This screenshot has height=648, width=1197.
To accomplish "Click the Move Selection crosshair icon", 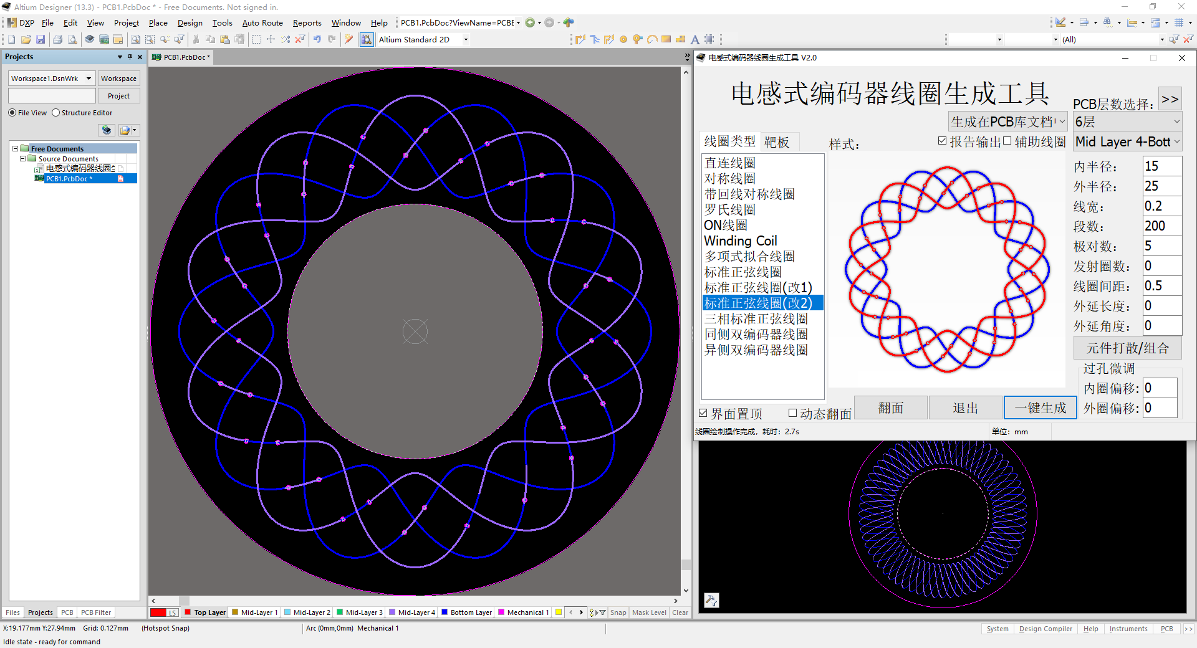I will tap(271, 39).
